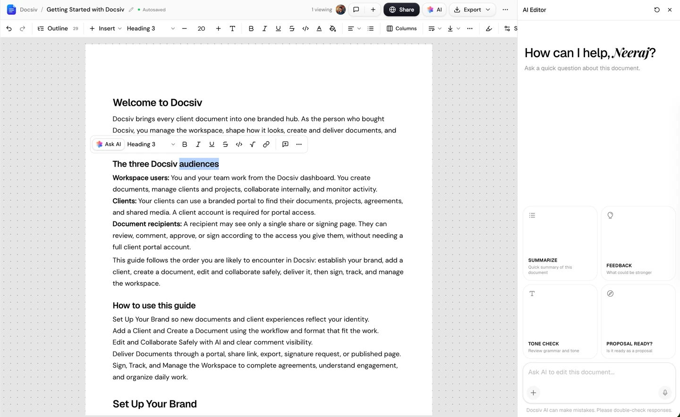The height and width of the screenshot is (417, 680).
Task: Click the pencil icon to rename document
Action: coord(131,9)
